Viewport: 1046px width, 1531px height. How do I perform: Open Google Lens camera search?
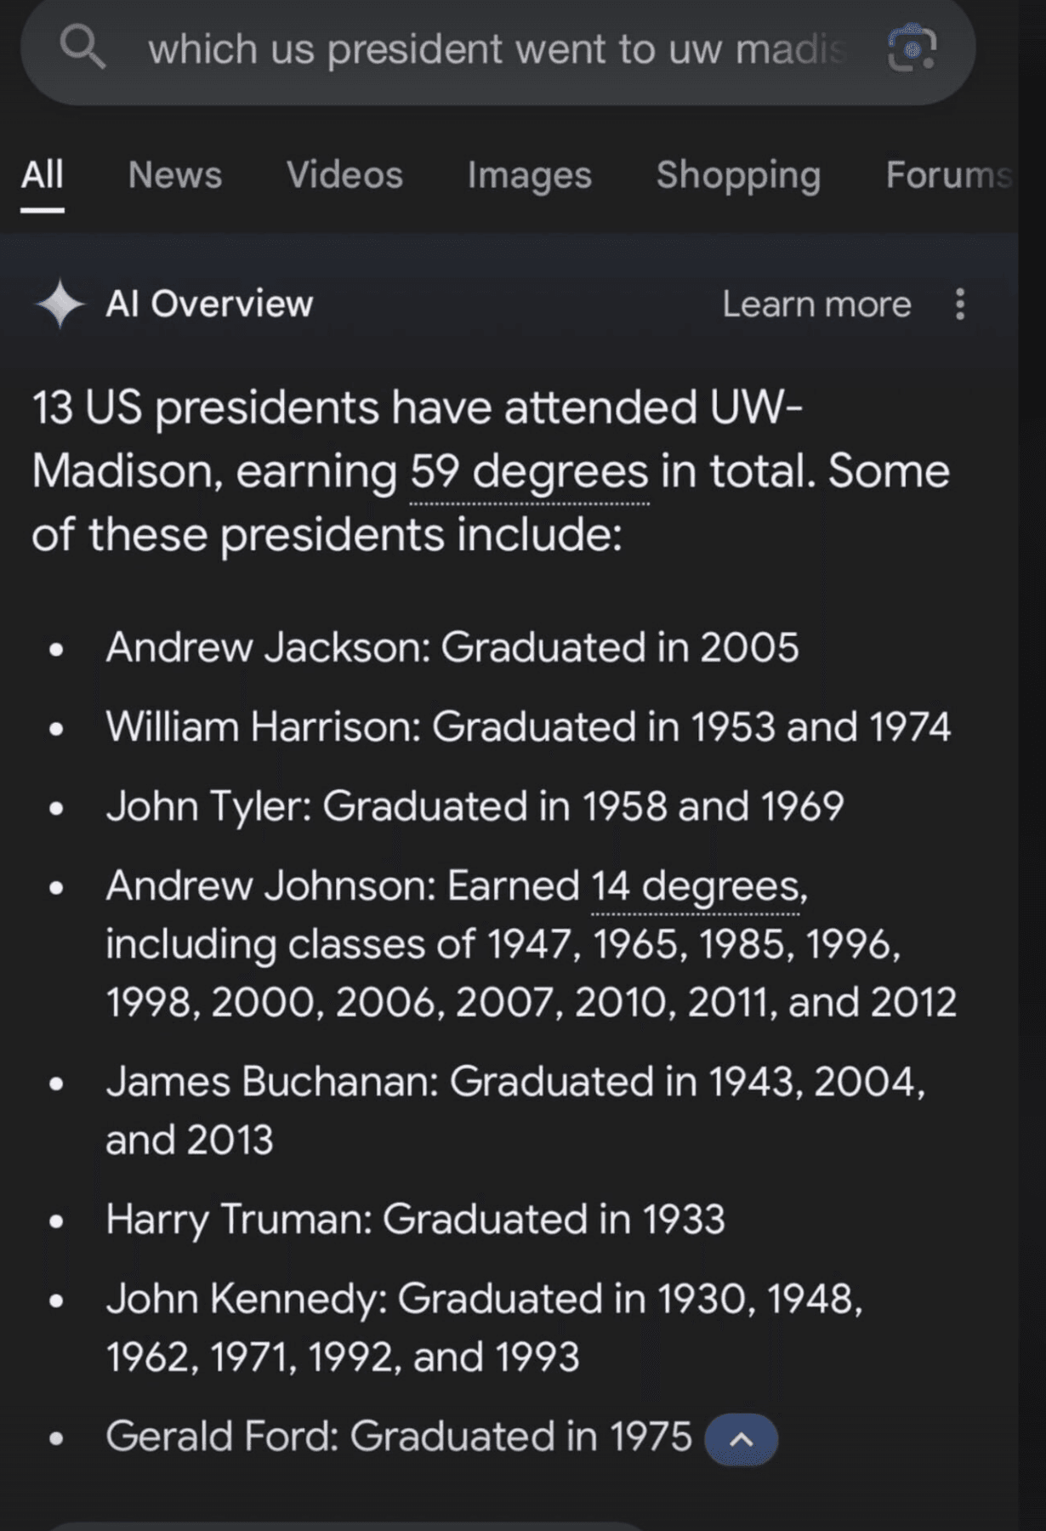pyautogui.click(x=912, y=48)
